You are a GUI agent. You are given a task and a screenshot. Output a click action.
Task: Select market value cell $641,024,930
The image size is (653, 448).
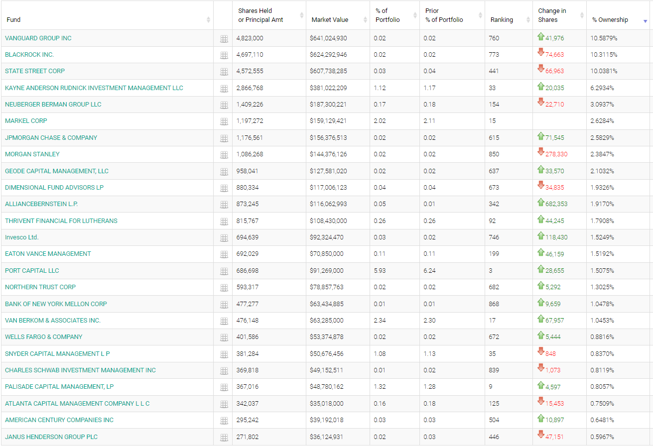(328, 38)
